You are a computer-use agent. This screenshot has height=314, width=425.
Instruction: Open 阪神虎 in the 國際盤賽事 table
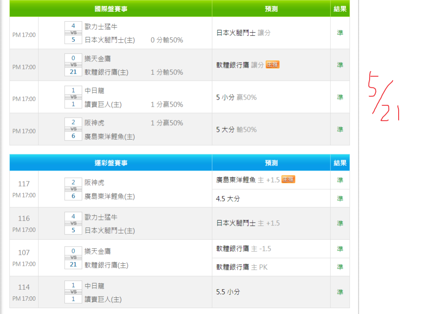point(94,123)
